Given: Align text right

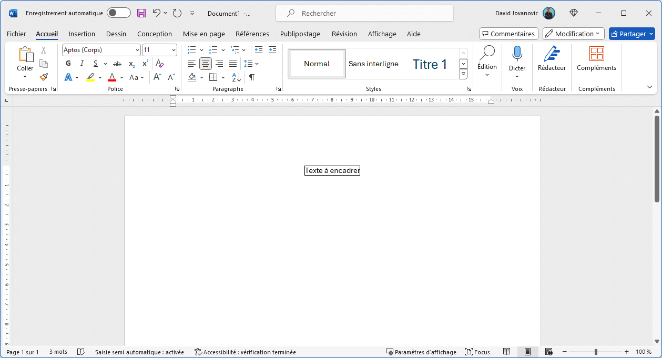Looking at the screenshot, I should click(x=219, y=64).
